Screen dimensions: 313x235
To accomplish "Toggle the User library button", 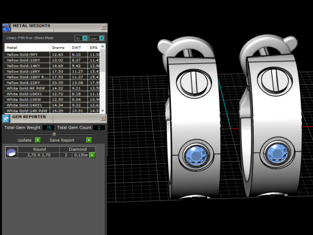I will (97, 39).
